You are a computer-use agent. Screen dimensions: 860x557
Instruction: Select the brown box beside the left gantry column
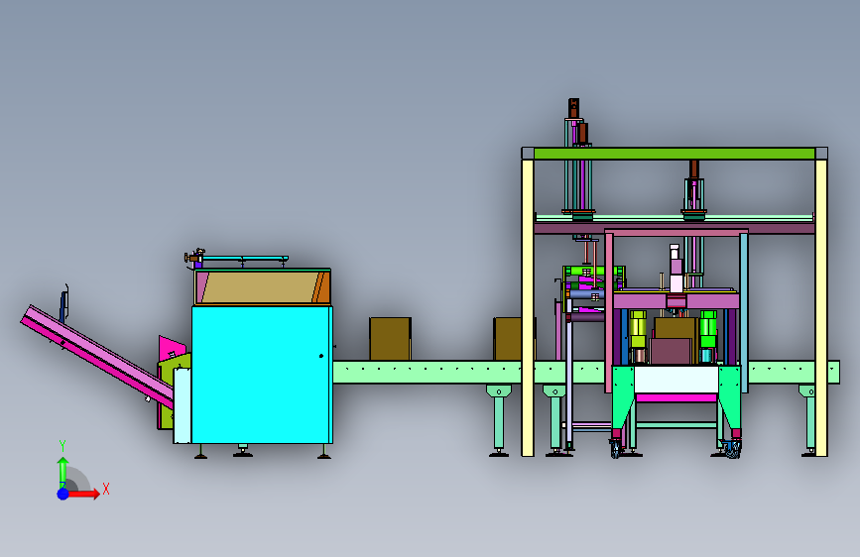tap(507, 339)
